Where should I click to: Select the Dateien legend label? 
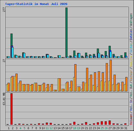pyautogui.click(x=131, y=35)
